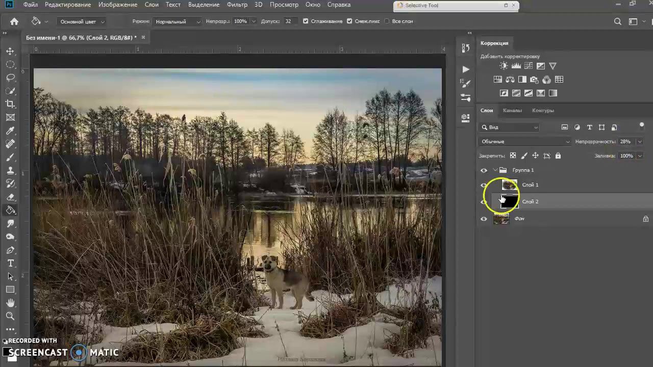The image size is (653, 367).
Task: Switch to the Каналы tab
Action: coord(512,111)
